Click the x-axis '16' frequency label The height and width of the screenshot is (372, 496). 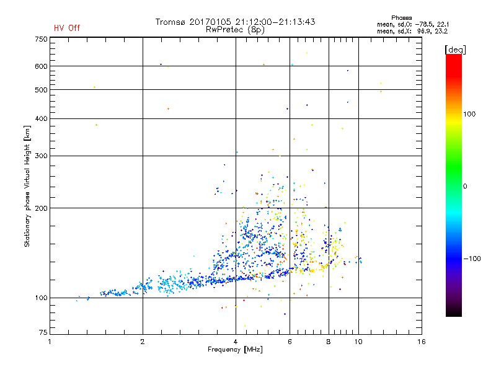coord(422,342)
